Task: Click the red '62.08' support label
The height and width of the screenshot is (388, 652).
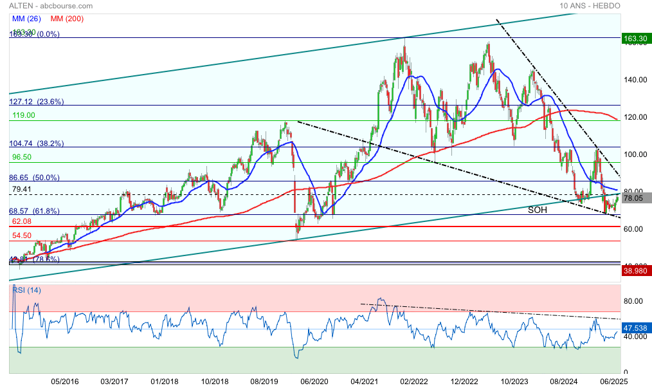Action: pos(22,221)
